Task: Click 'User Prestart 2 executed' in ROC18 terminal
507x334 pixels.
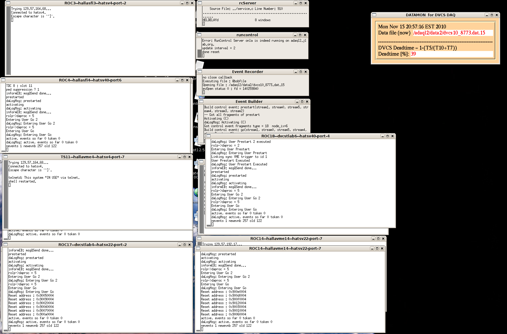Action: (x=250, y=142)
